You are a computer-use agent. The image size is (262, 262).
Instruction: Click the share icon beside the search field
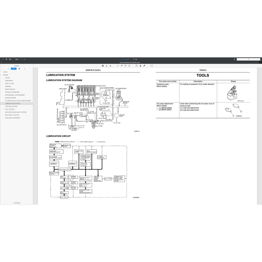point(234,59)
